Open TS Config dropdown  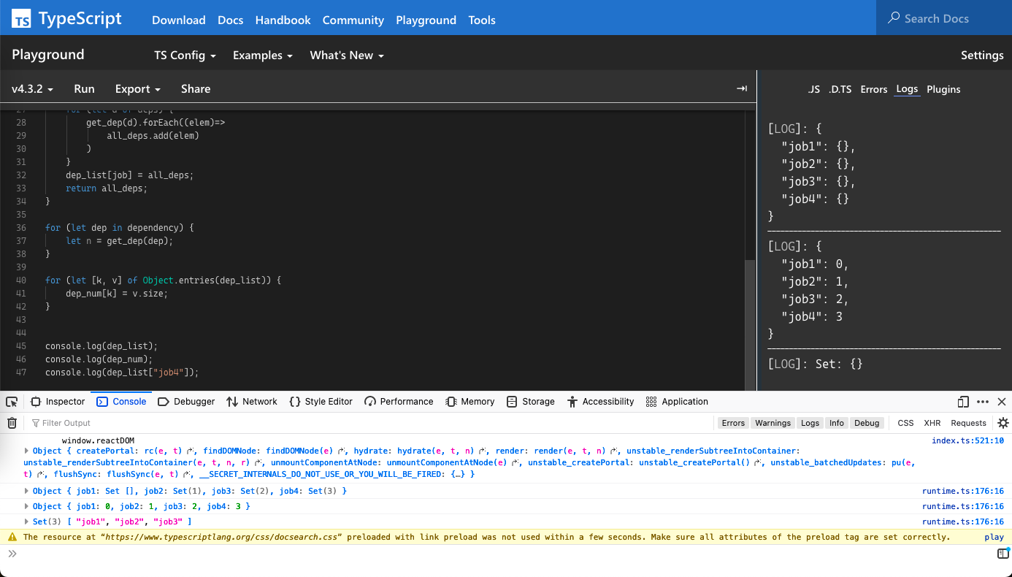coord(185,55)
